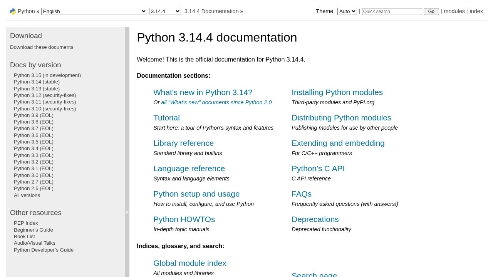Screen dimensions: 493x277
Task: Open the Language reference section
Action: [189, 169]
